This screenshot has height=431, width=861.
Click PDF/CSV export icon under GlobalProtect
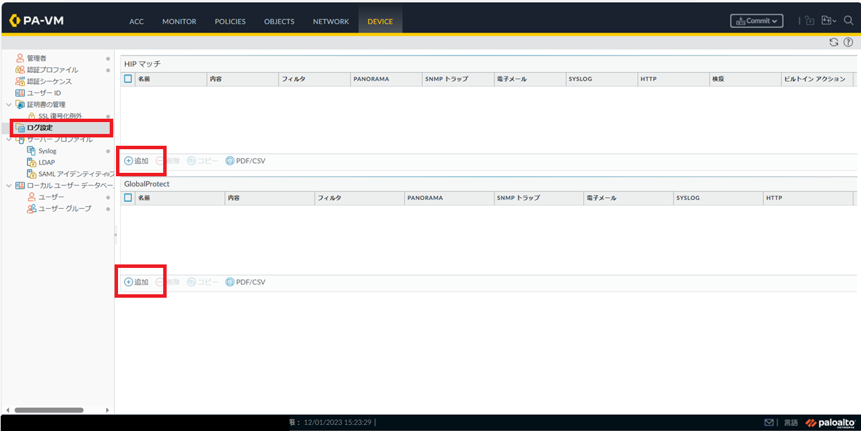pyautogui.click(x=230, y=282)
